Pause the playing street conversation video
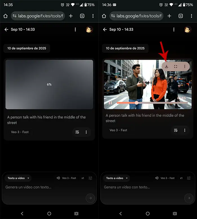The height and width of the screenshot is (219, 197). [110, 103]
